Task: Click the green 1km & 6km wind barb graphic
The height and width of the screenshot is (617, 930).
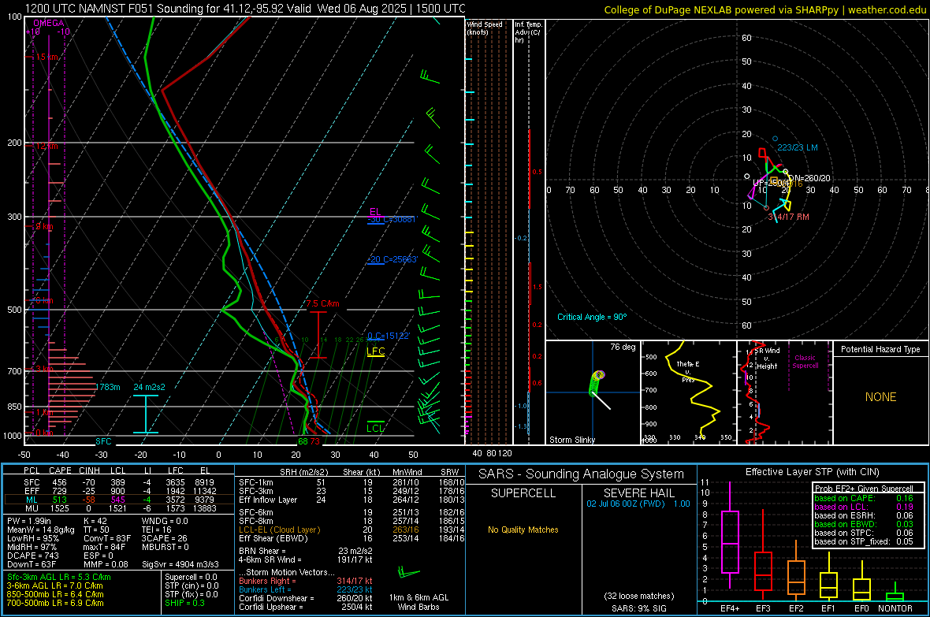Action: pos(408,573)
